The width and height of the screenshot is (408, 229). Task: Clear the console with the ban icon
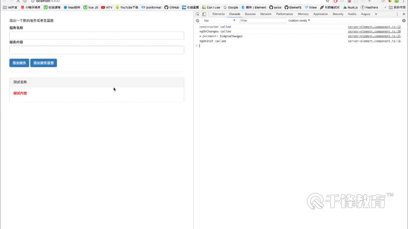198,20
